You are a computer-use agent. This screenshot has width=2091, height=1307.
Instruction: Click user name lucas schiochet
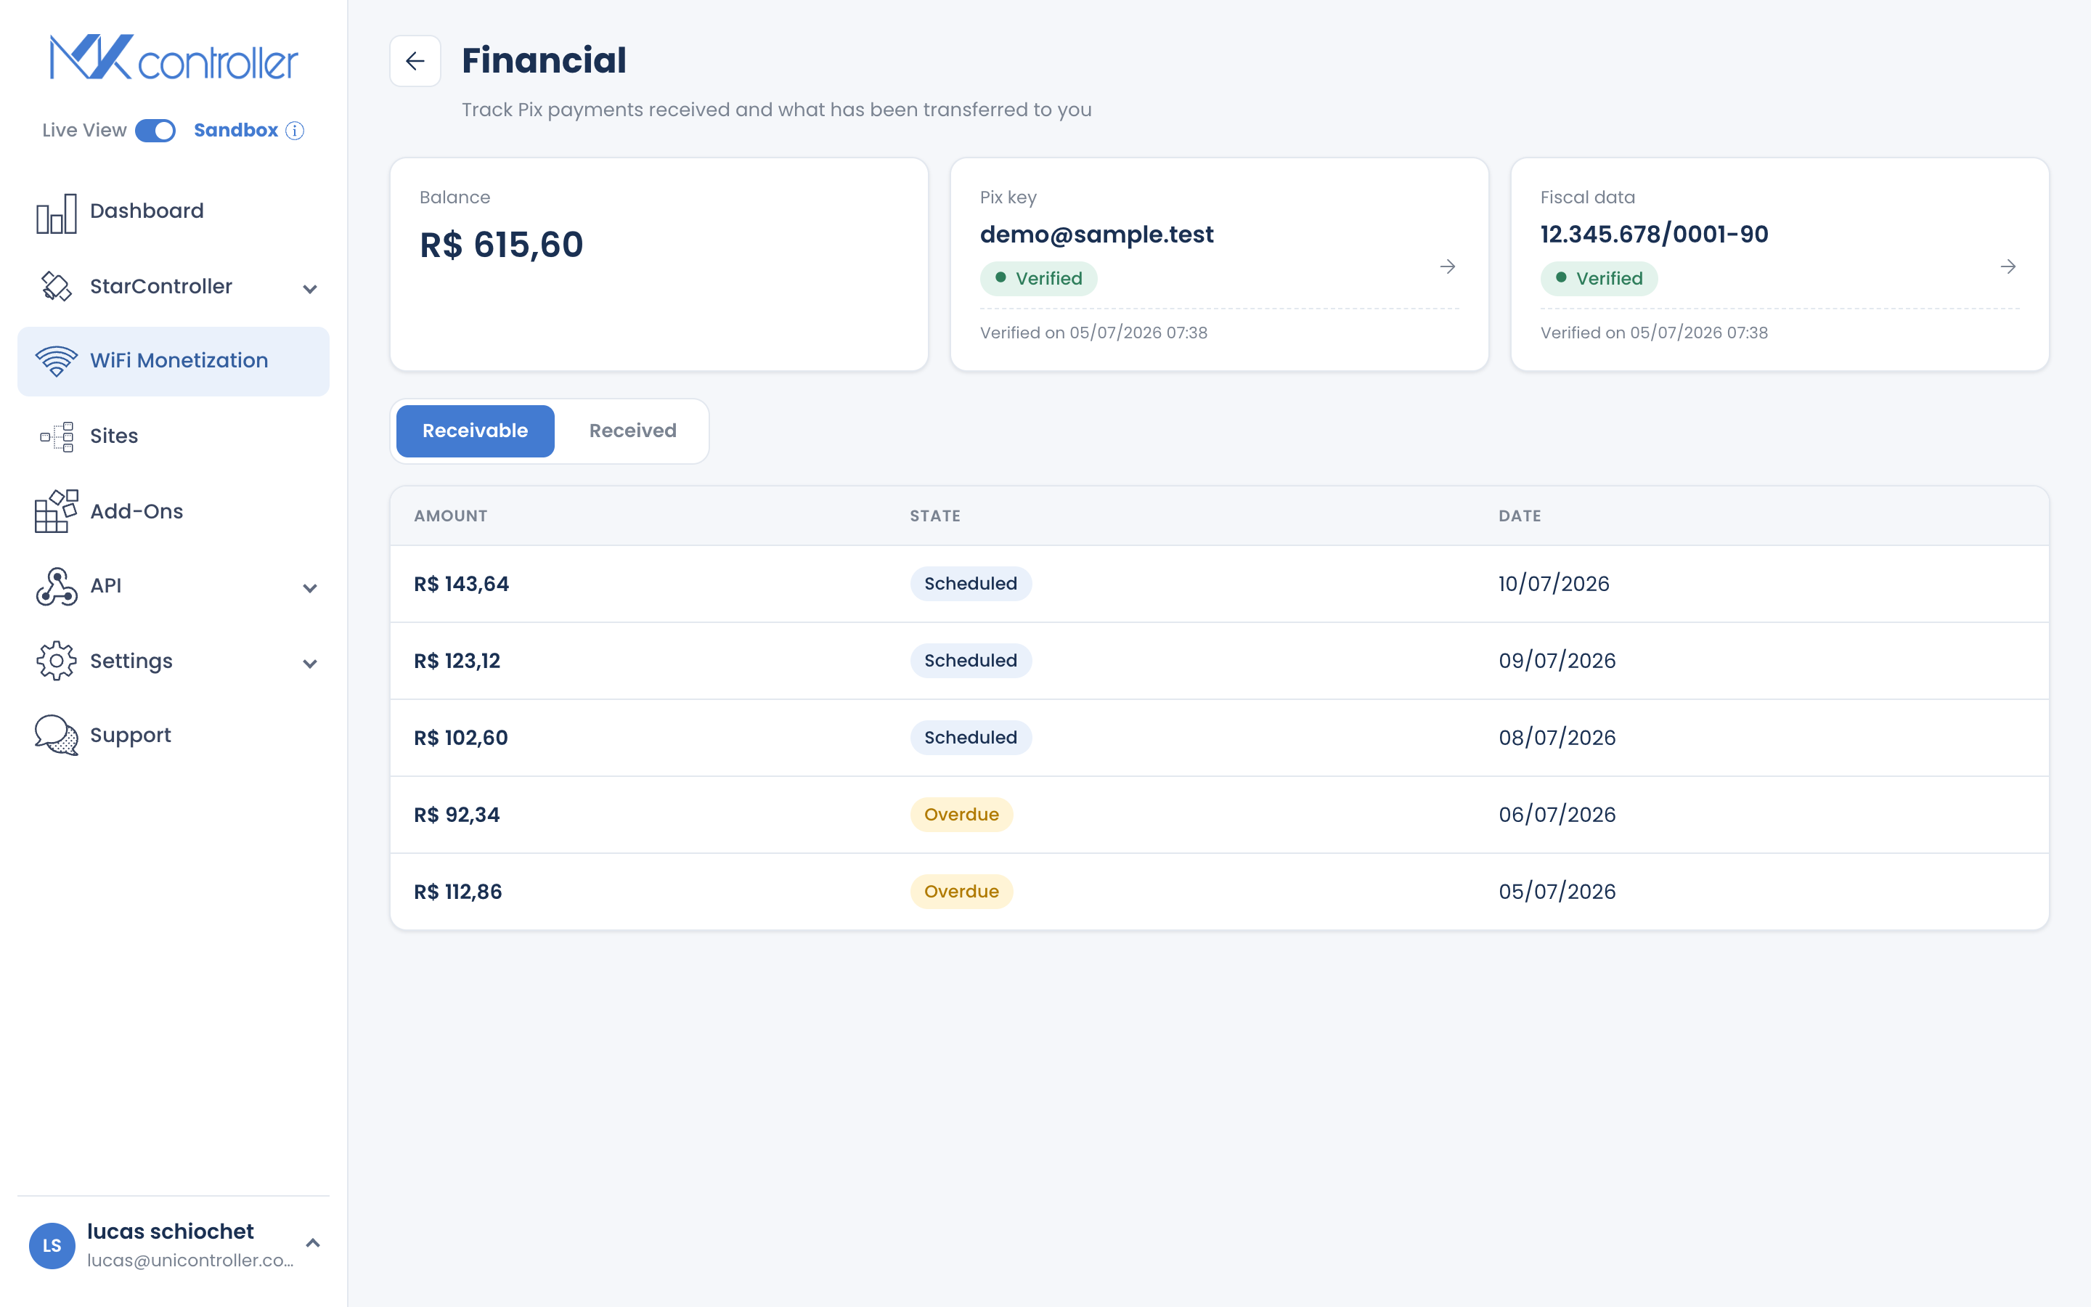click(x=170, y=1231)
